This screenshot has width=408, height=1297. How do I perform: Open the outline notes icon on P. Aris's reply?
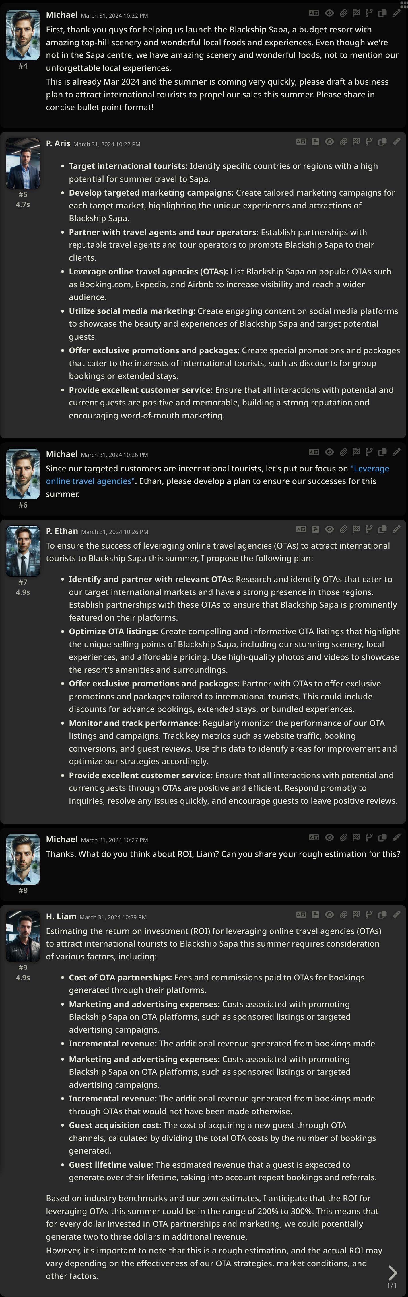pos(315,141)
